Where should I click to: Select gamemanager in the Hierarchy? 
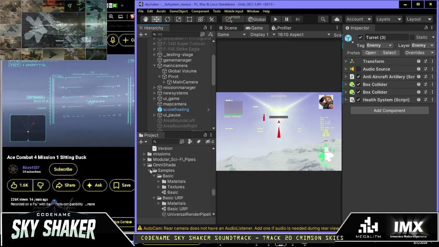point(177,60)
